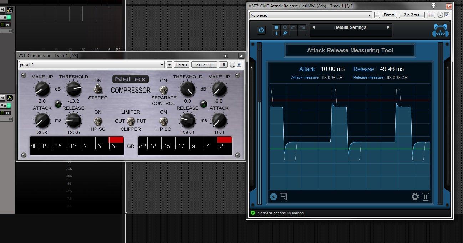
Task: Click the left MAKE UP knob on compressor
Action: click(42, 88)
